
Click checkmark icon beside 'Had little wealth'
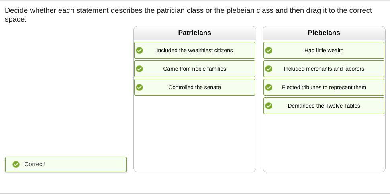[269, 51]
